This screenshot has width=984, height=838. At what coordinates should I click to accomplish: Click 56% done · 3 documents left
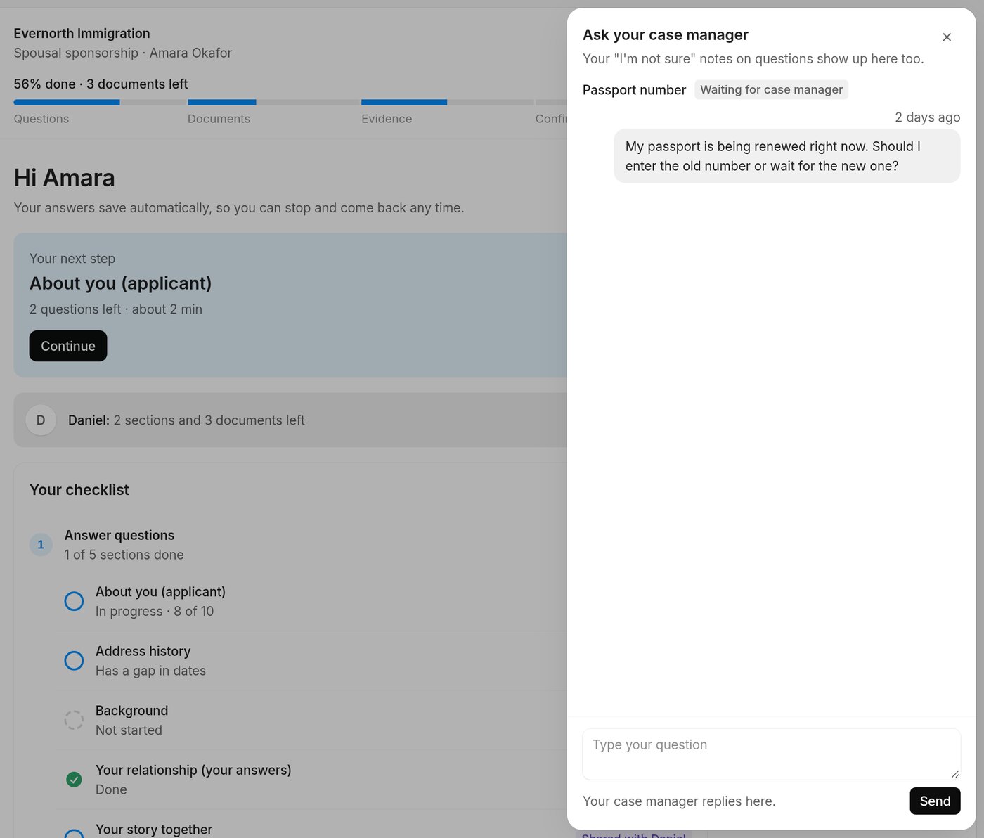point(101,84)
